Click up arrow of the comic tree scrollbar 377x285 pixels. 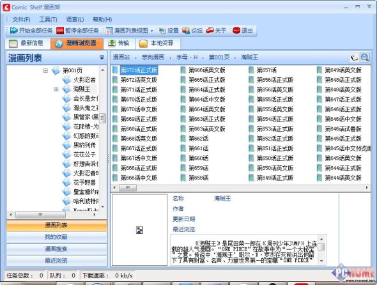[103, 70]
